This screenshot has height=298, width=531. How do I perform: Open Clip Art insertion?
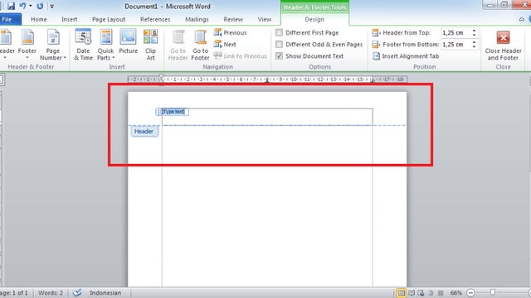(150, 45)
